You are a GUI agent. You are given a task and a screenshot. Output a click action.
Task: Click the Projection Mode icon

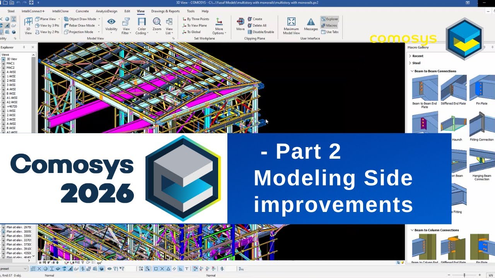point(66,32)
